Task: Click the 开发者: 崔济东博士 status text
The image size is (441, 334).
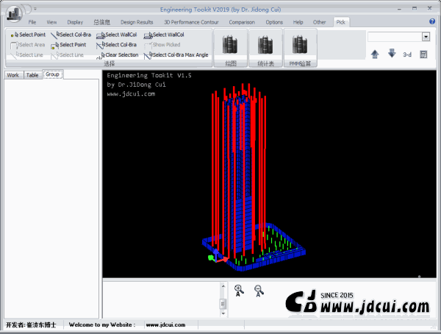Action: click(x=31, y=325)
